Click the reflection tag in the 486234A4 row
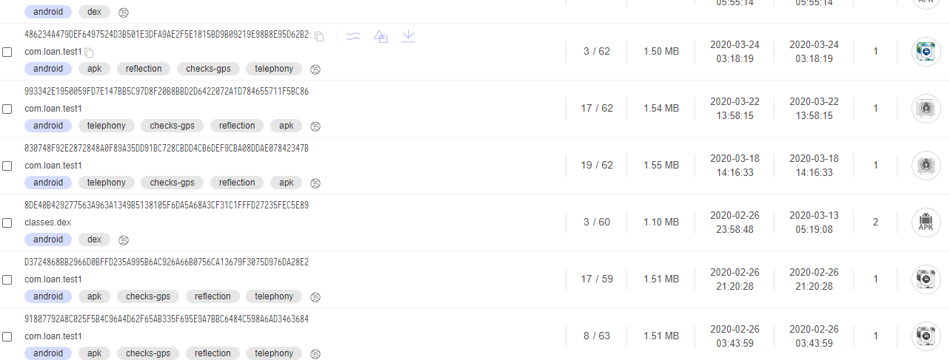 coord(144,69)
